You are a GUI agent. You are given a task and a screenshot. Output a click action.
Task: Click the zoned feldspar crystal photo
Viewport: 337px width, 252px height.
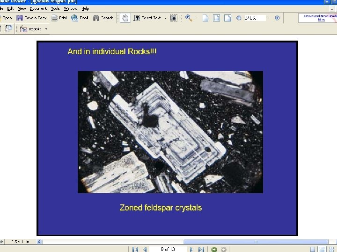pos(170,132)
